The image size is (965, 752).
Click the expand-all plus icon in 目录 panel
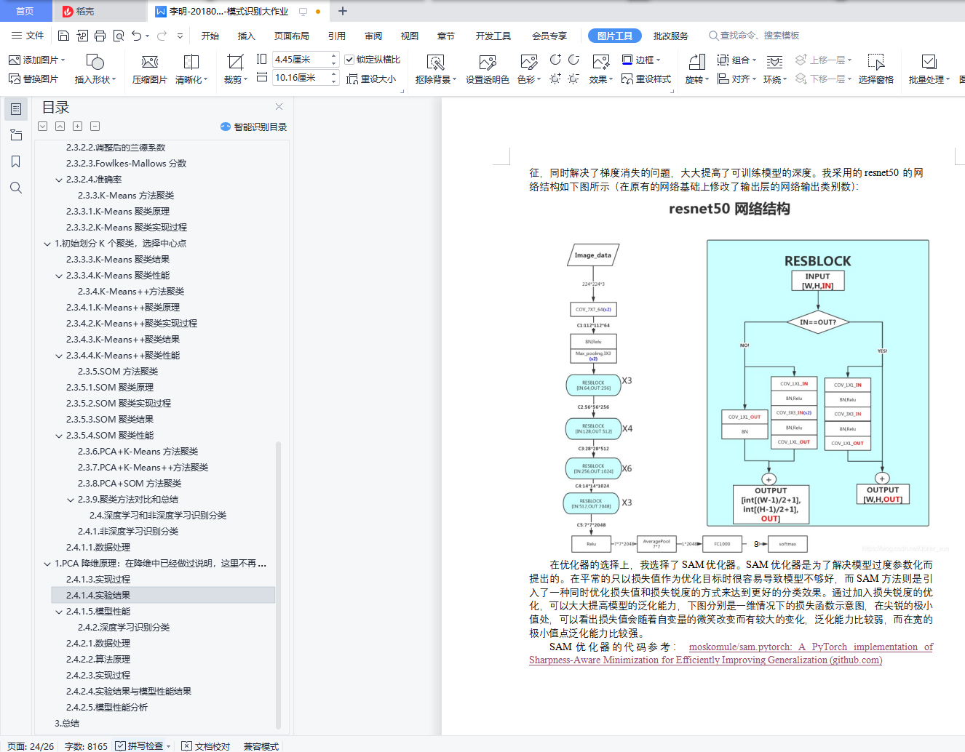77,127
